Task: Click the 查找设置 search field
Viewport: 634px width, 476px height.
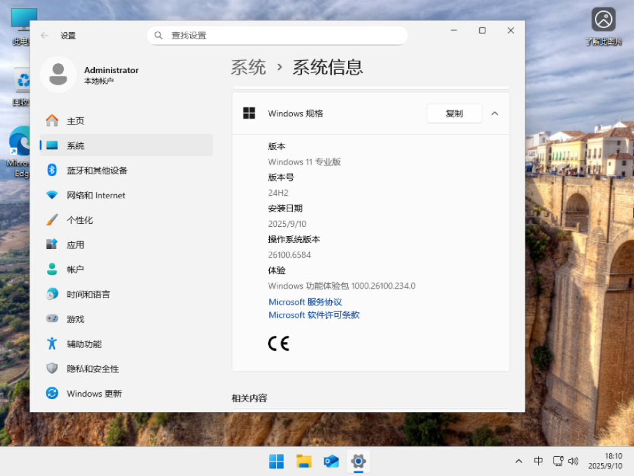Action: click(277, 35)
